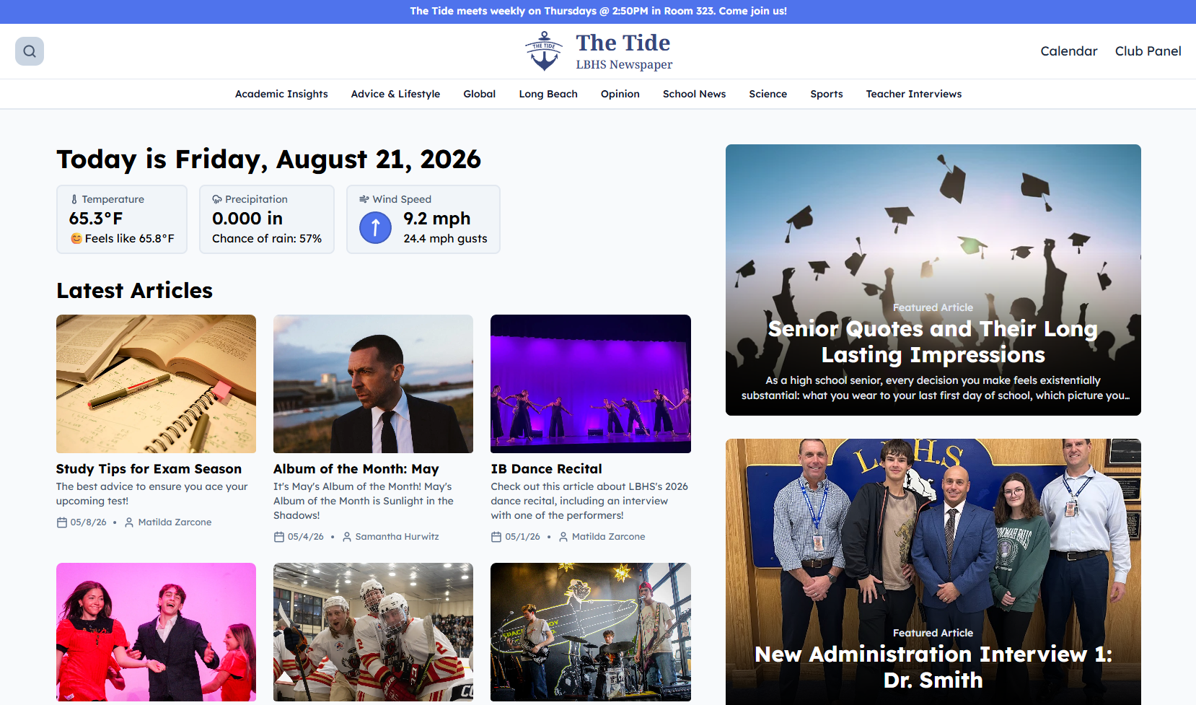
Task: Click the hockey players thumbnail
Action: [374, 632]
